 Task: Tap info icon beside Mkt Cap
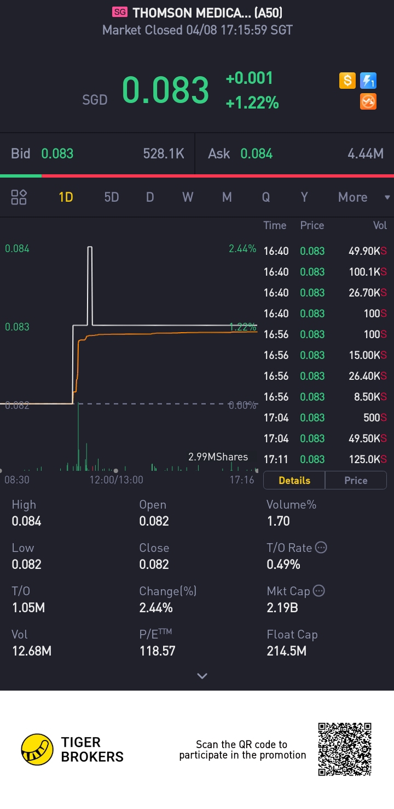tap(318, 590)
